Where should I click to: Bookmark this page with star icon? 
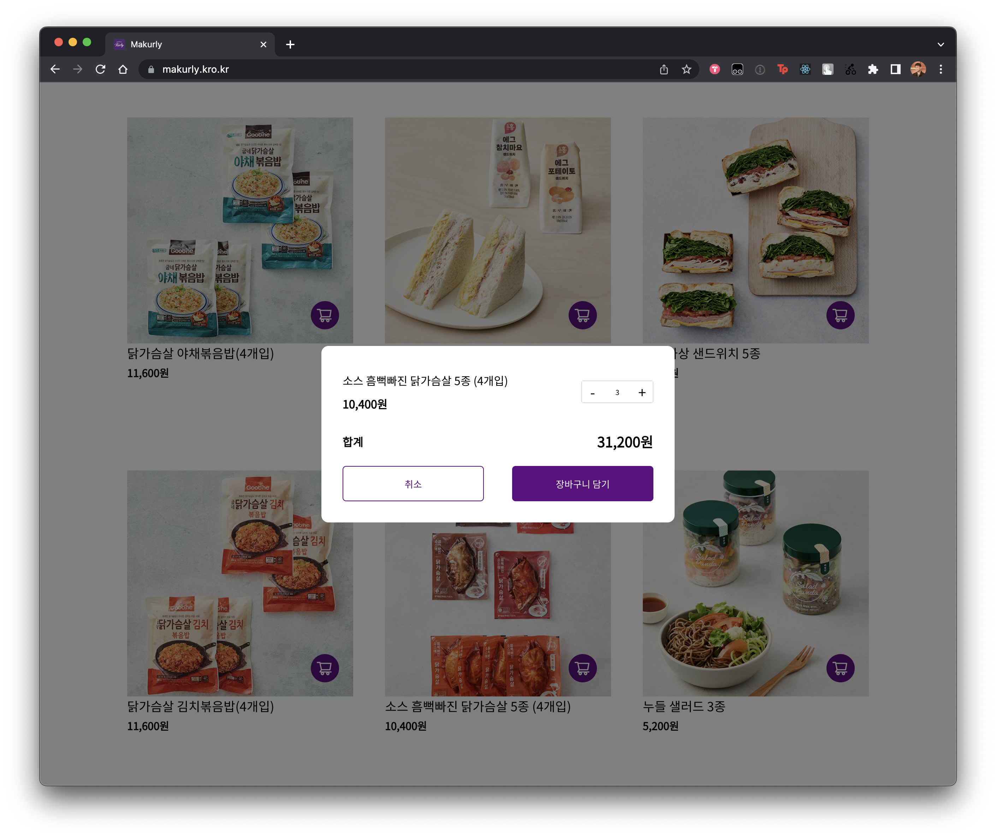(686, 69)
